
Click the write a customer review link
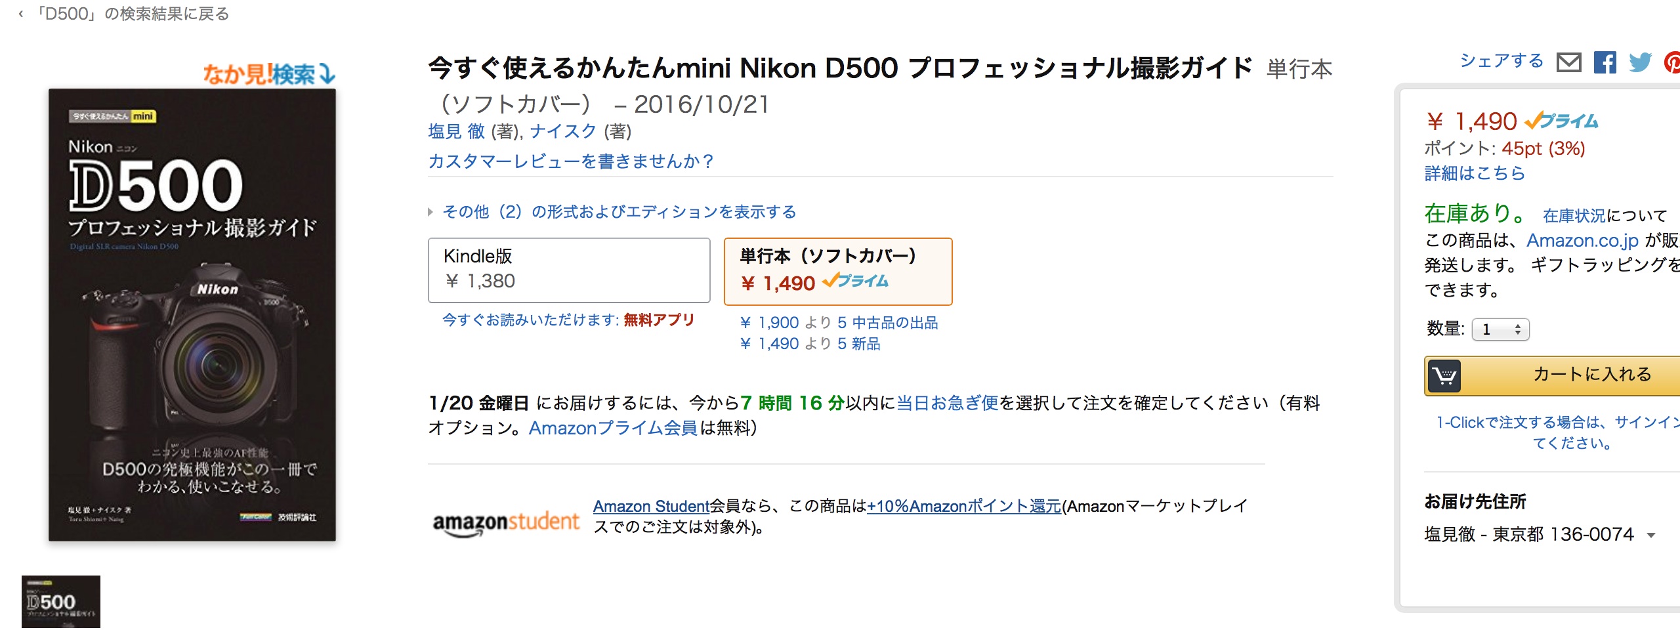tap(570, 161)
